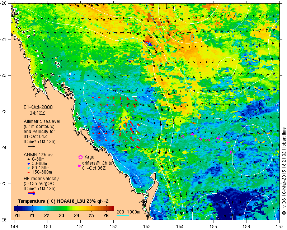The width and height of the screenshot is (287, 230).
Task: Click the Temperature NOAA18_L3U title
Action: tap(63, 201)
